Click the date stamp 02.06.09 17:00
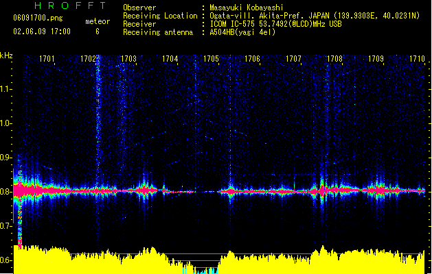Screen dimensions: 432x274 click(x=42, y=32)
